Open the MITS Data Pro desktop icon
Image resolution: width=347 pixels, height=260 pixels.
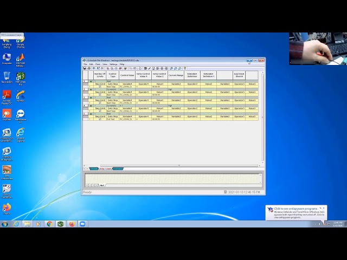21,79
